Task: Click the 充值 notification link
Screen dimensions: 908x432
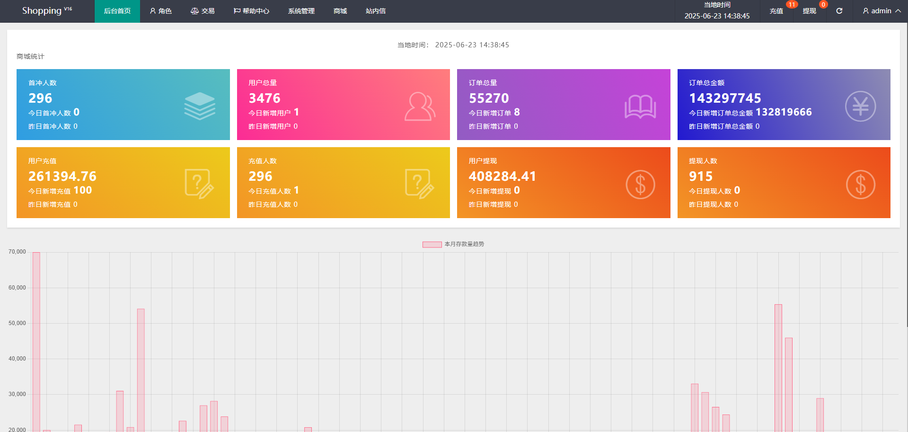Action: pyautogui.click(x=776, y=11)
